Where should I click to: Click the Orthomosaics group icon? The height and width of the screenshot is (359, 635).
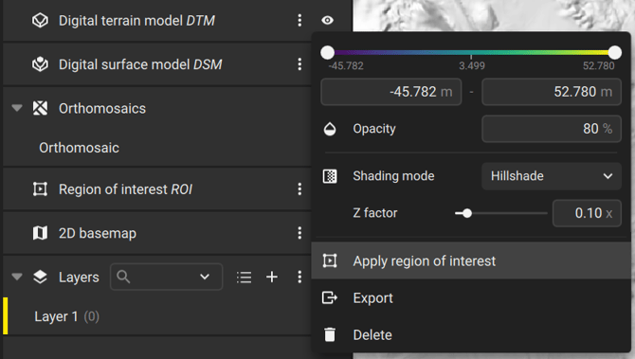pos(40,108)
